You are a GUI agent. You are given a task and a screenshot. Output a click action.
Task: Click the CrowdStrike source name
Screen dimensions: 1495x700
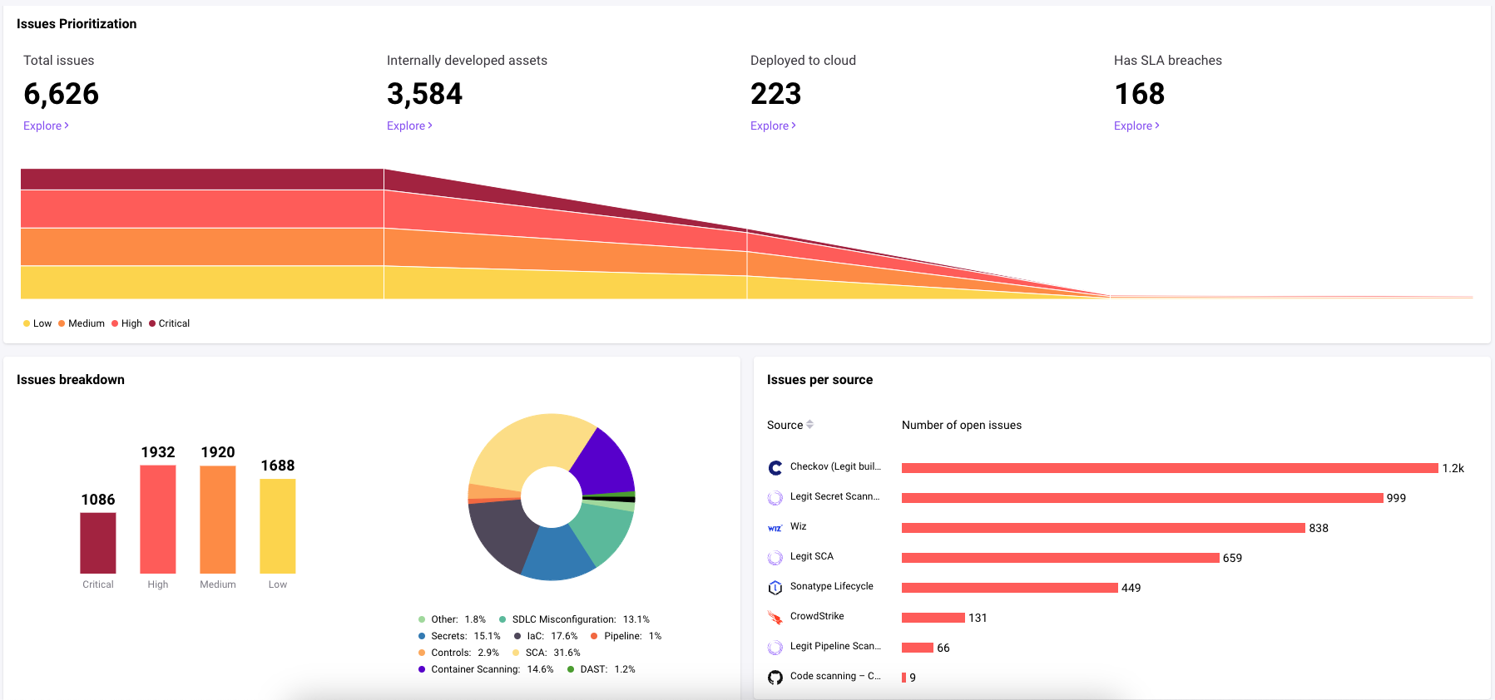(x=817, y=616)
